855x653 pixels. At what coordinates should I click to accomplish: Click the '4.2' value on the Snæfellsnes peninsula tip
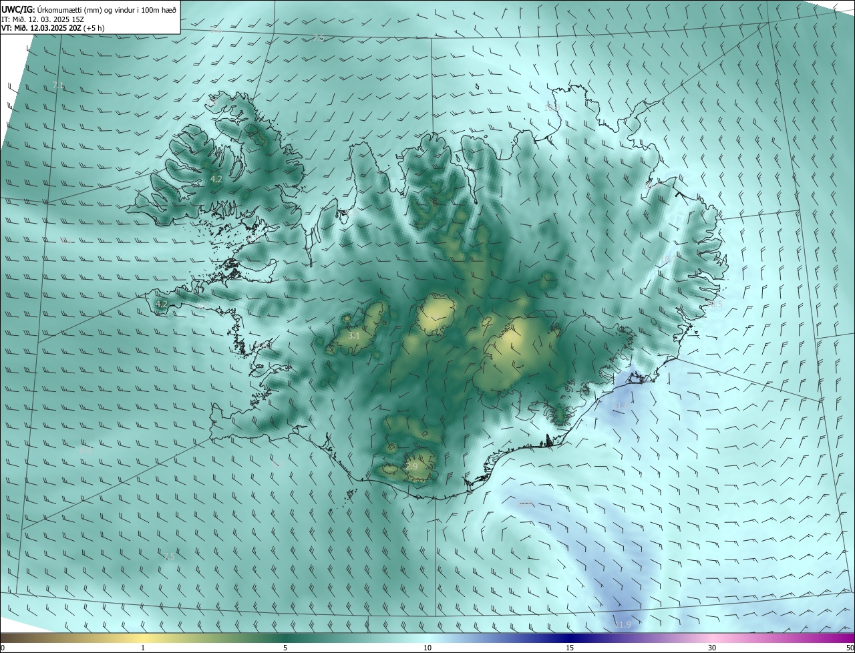pos(161,304)
